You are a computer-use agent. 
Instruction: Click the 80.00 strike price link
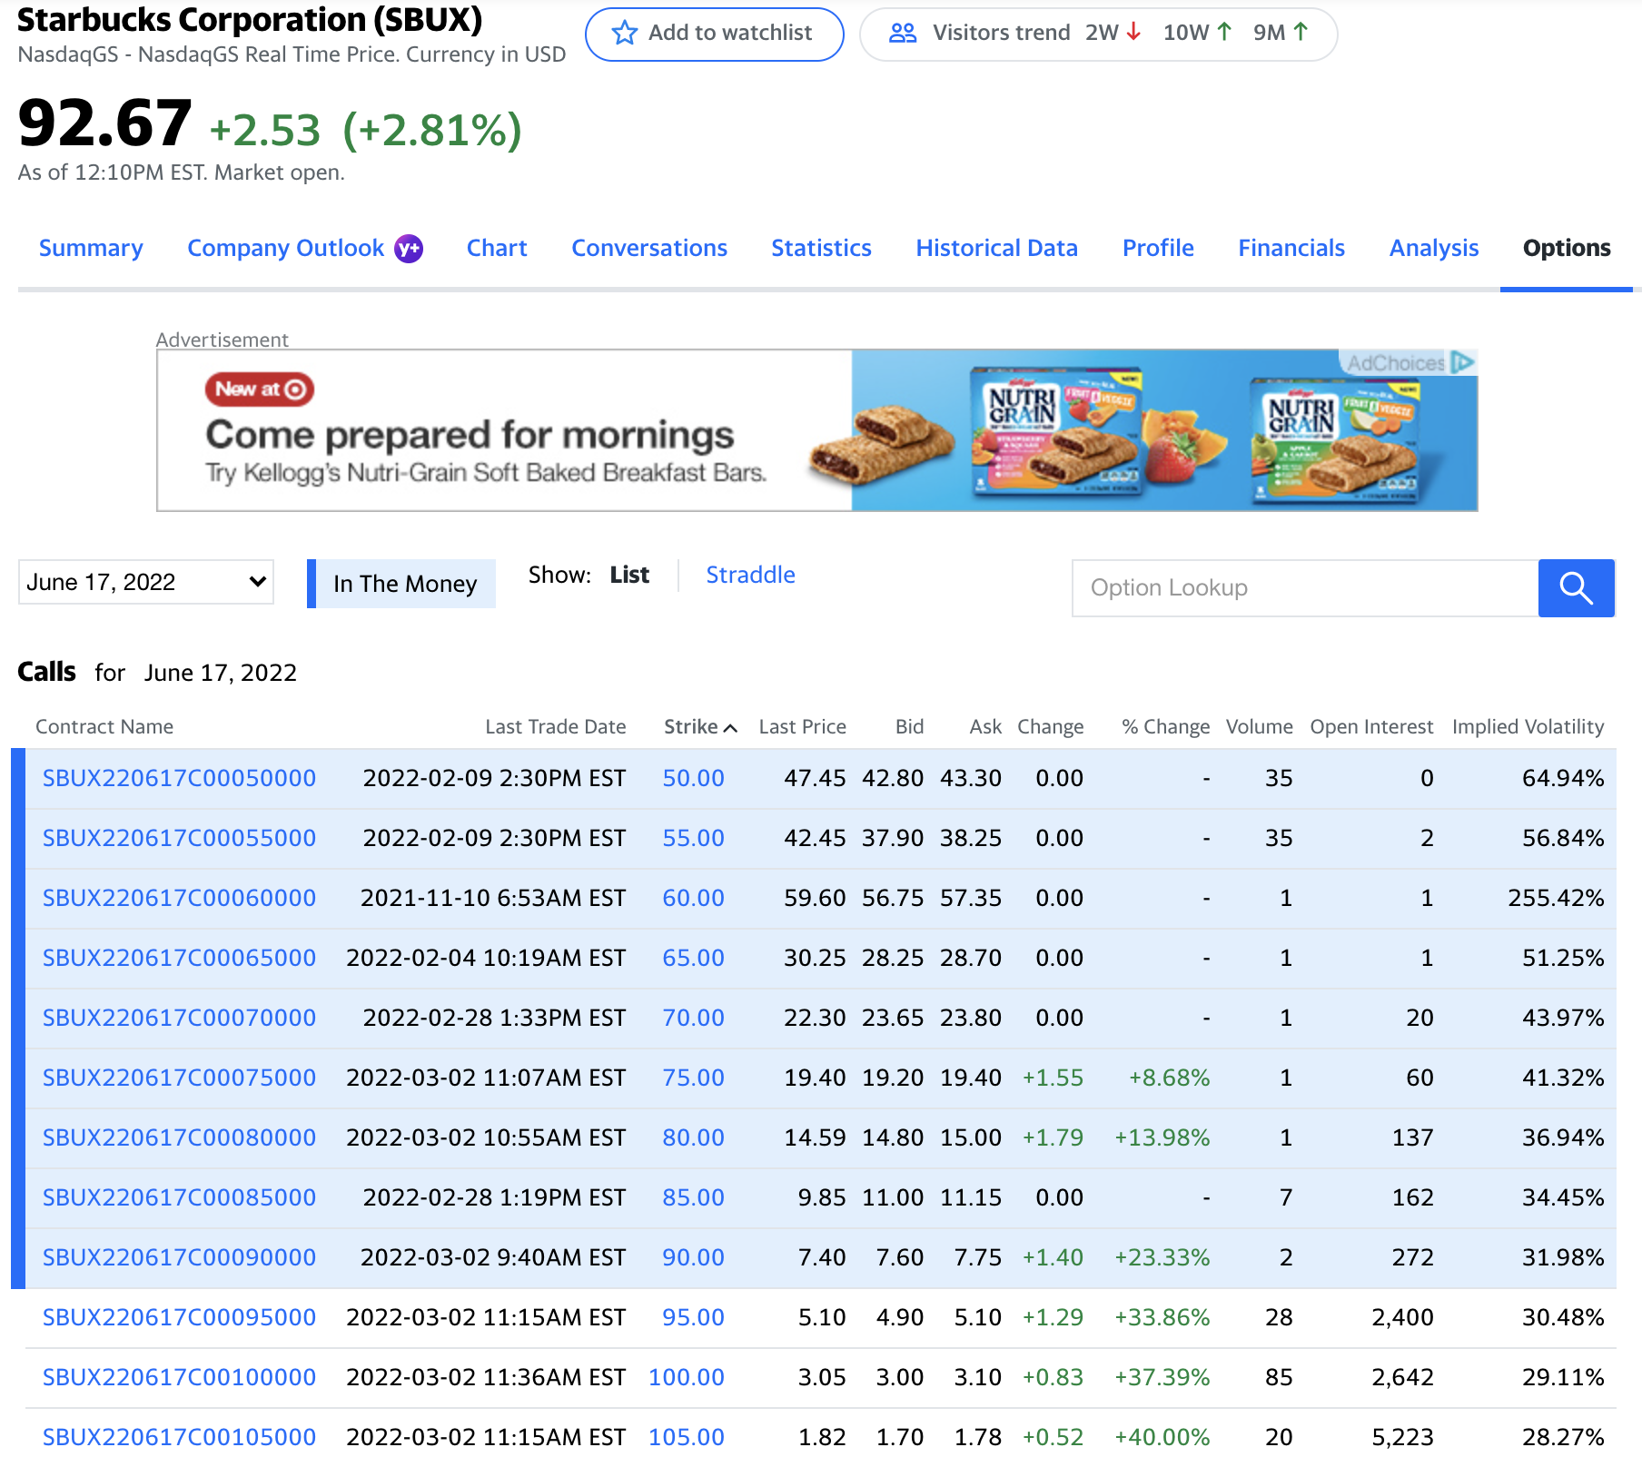tap(693, 1137)
